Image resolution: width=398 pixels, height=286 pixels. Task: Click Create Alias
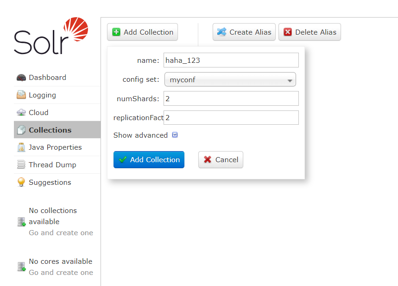(244, 32)
